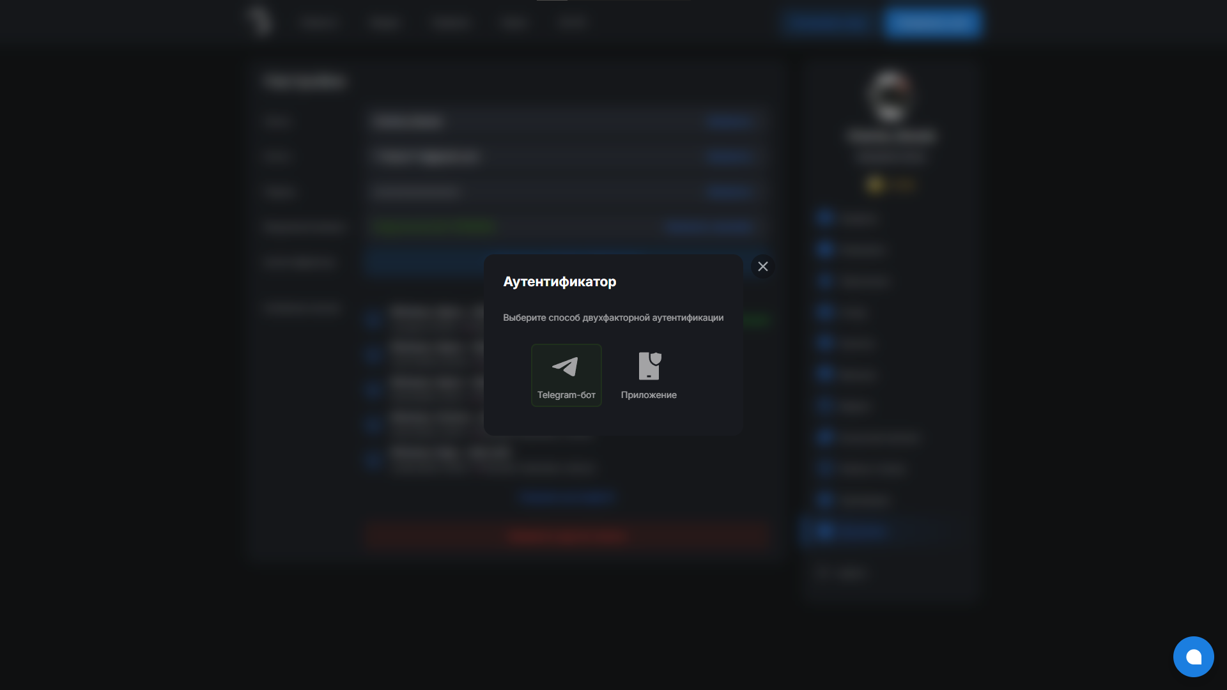This screenshot has height=690, width=1227.
Task: Select the Telegram-бот authentication option
Action: point(566,375)
